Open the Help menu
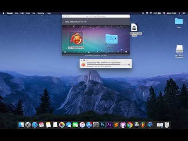 (x=49, y=13)
